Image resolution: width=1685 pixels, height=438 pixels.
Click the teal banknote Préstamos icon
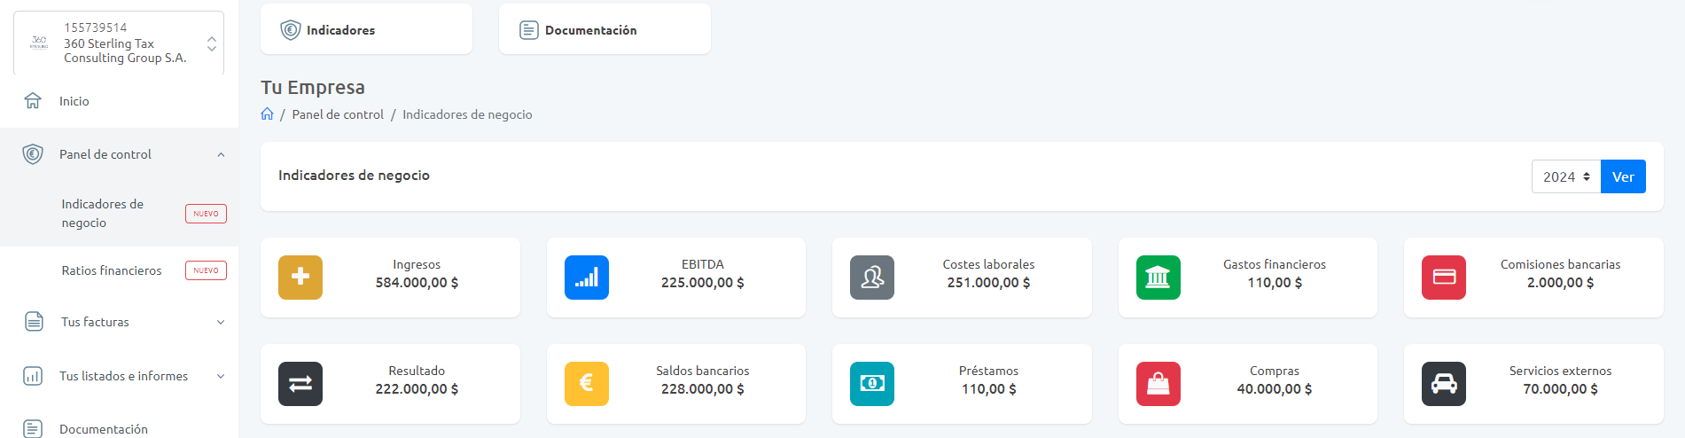pos(872,384)
